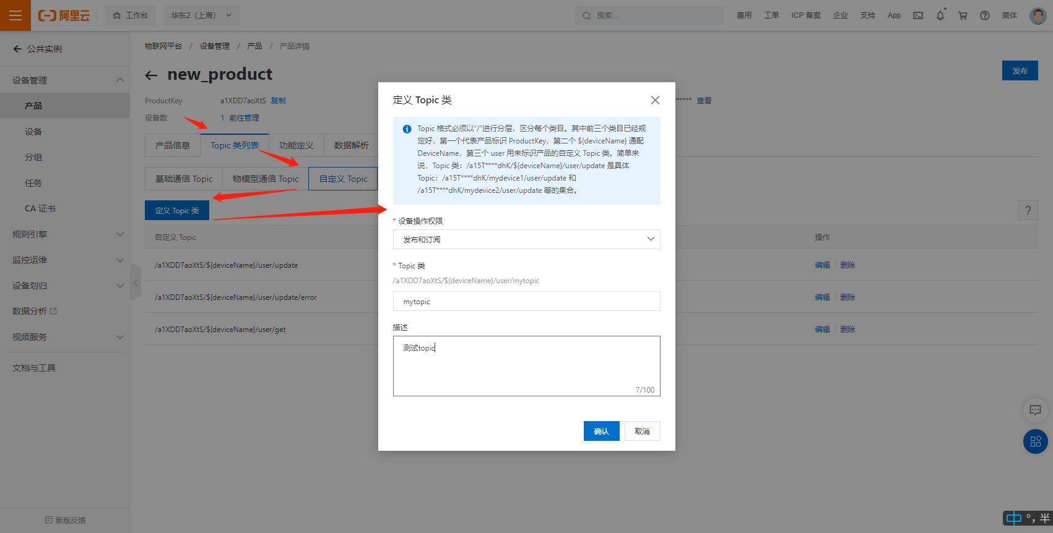
Task: Open the notification bell
Action: pos(940,15)
